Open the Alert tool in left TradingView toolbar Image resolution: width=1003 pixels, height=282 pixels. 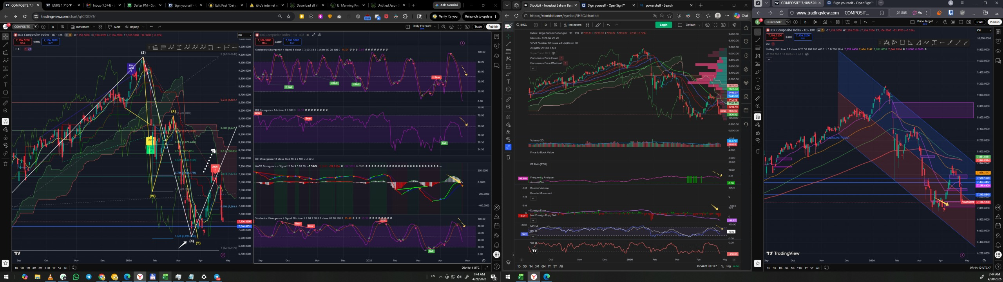(114, 27)
